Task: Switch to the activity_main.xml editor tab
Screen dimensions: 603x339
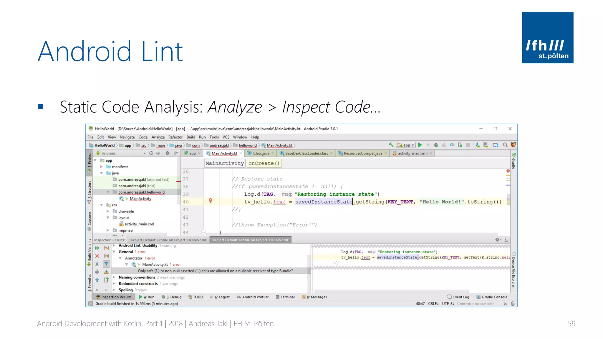Action: point(412,153)
